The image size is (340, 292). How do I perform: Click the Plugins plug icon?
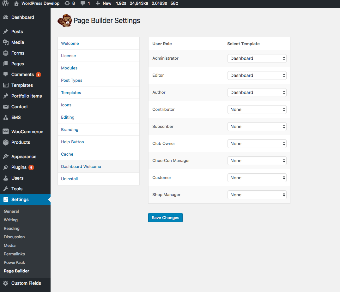[x=6, y=167]
